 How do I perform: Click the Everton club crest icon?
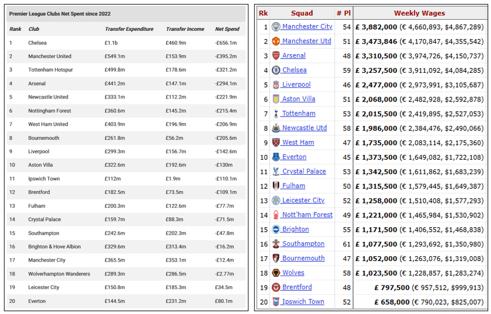(276, 157)
